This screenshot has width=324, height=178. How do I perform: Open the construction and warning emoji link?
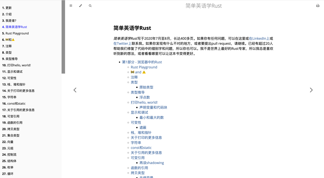(138, 72)
